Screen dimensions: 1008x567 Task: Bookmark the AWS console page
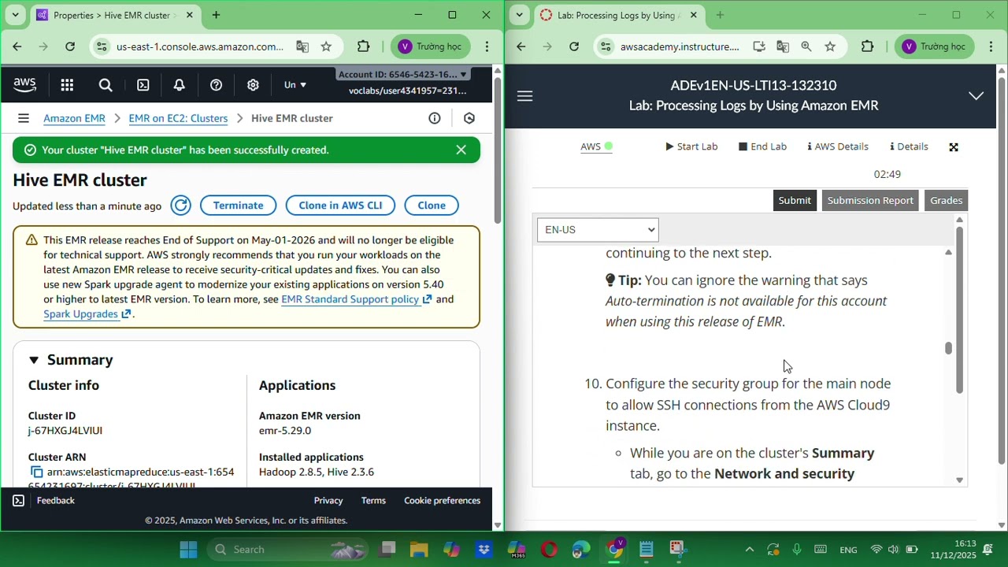(x=326, y=46)
